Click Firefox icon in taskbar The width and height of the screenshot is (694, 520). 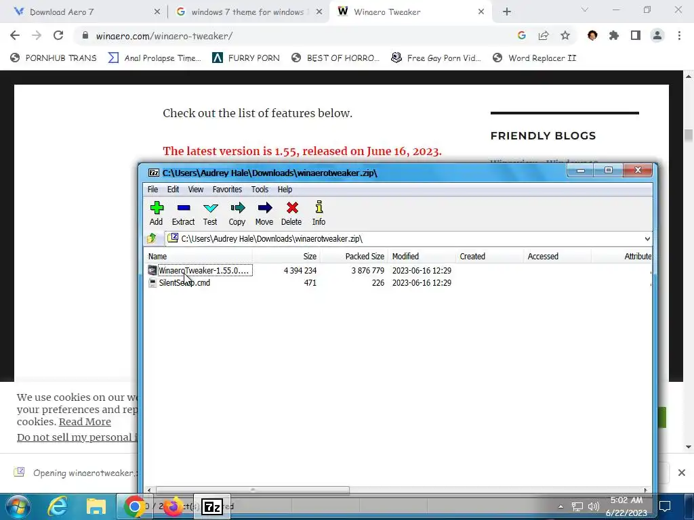[x=173, y=506]
